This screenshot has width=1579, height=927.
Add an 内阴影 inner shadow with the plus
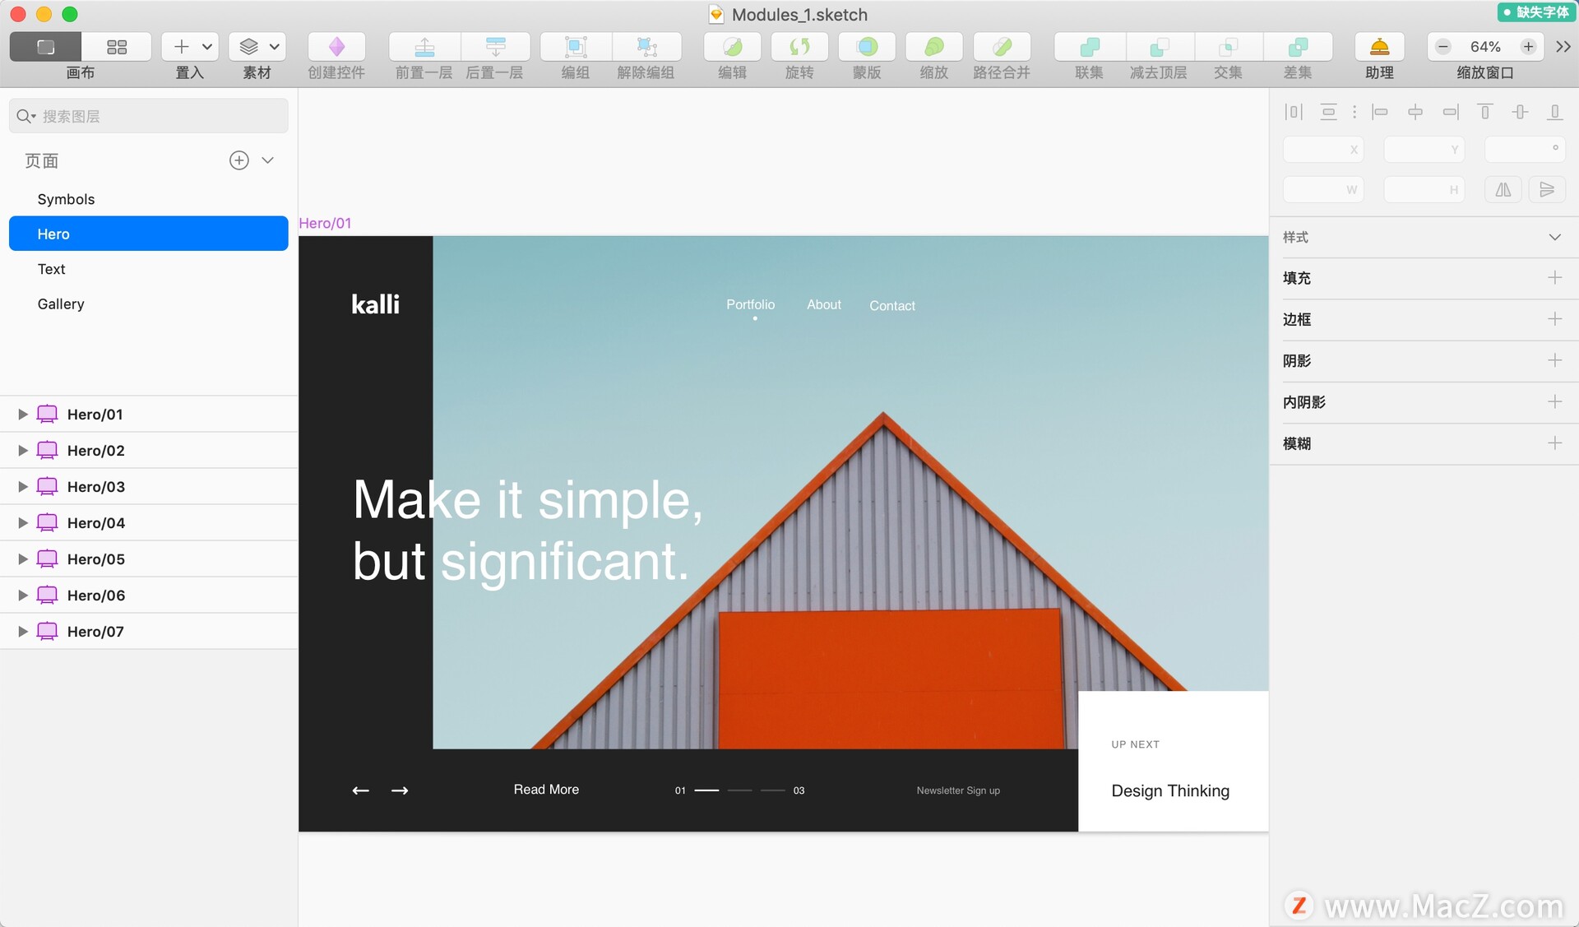[1554, 401]
